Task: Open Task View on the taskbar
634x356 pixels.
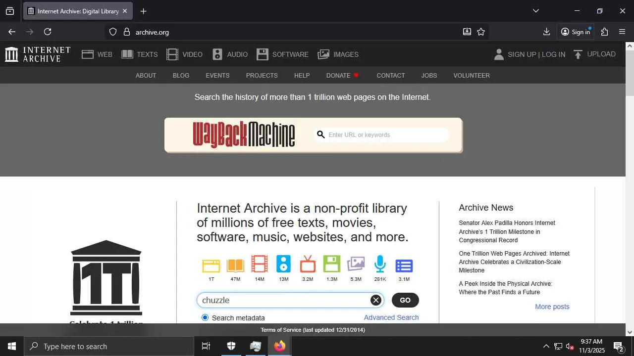Action: tap(206, 346)
